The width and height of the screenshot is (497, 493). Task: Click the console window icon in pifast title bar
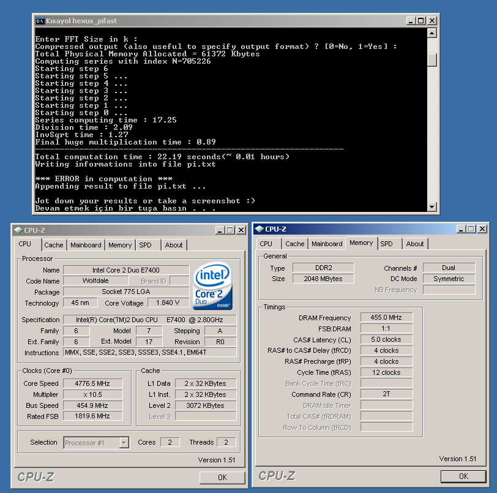coord(40,21)
